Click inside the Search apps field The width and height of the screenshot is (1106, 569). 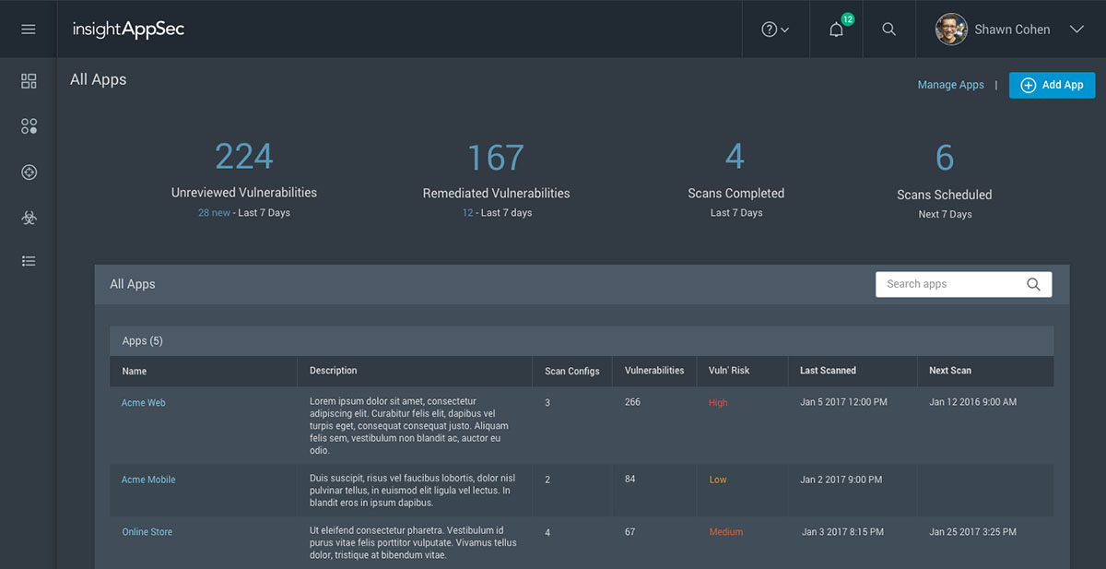[949, 284]
